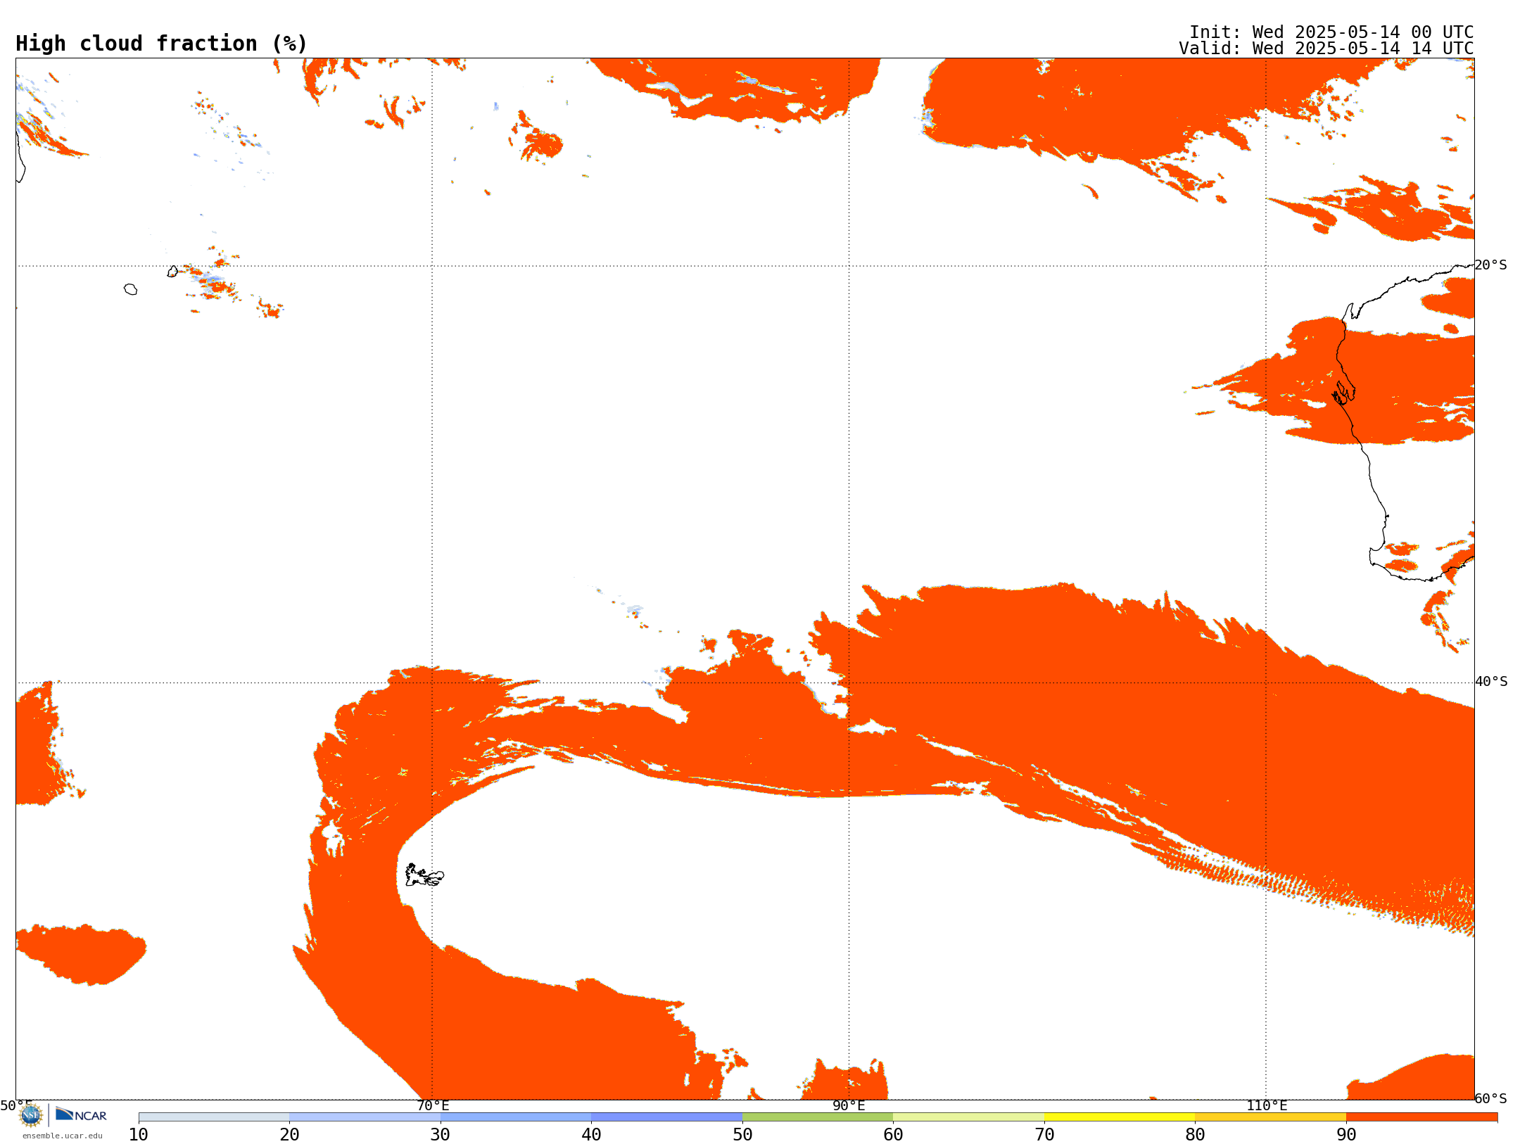Pick the 60-70 pale yellow-green colorbar segment
Screen dimensions: 1520x1144
pyautogui.click(x=968, y=1117)
